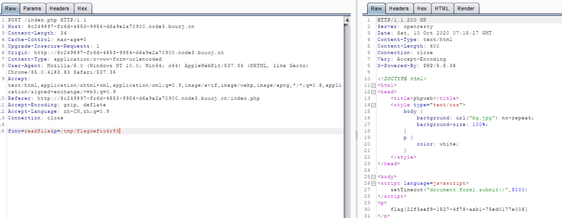The image size is (562, 218).
Task: Click the func=readfile request body line
Action: point(64,131)
